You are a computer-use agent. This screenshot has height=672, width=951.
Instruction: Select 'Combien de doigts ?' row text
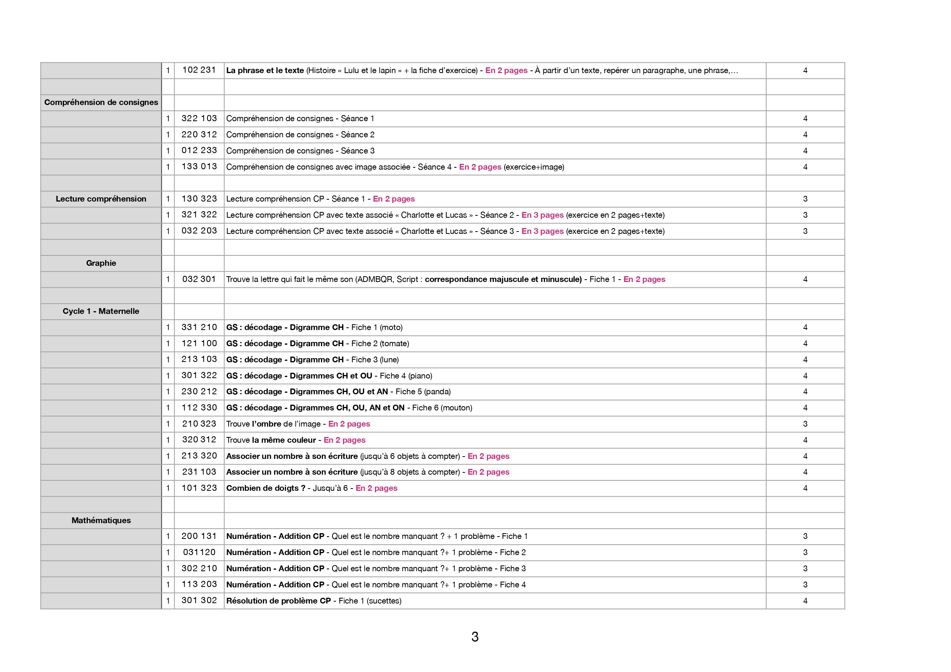(x=266, y=488)
